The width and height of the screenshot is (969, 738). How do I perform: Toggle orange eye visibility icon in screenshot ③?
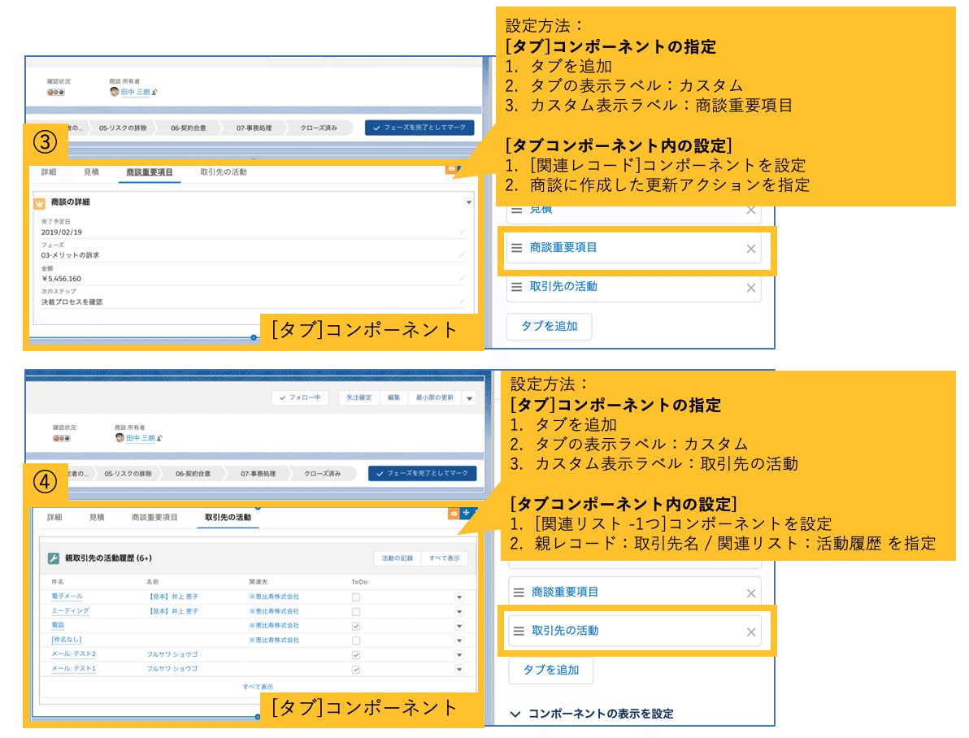point(452,169)
